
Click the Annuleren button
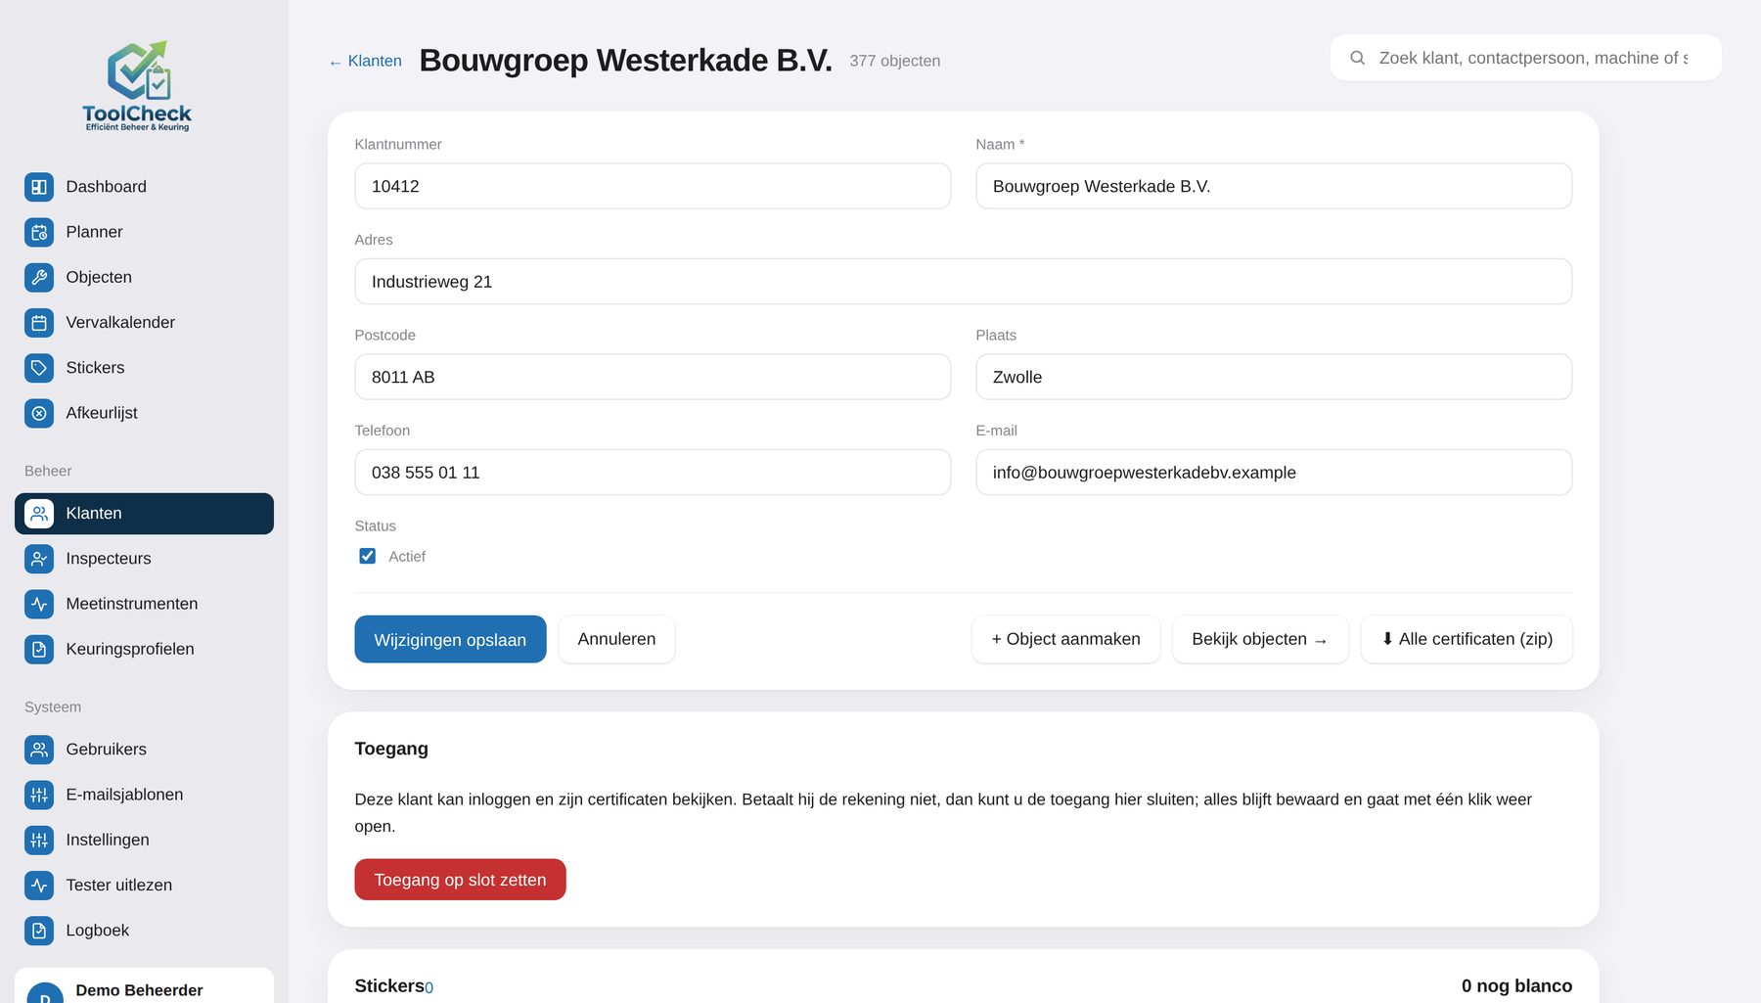point(616,639)
